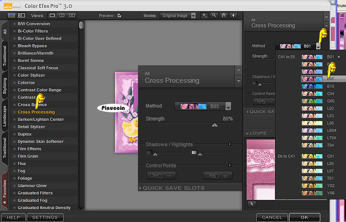Toggle favorite star for Duplex

coord(14,134)
